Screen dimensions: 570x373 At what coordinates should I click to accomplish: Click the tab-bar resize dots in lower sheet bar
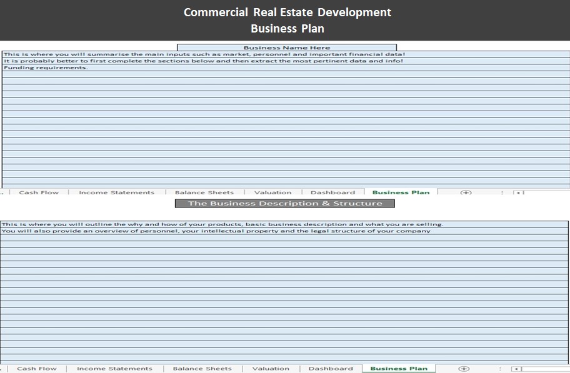(500, 369)
